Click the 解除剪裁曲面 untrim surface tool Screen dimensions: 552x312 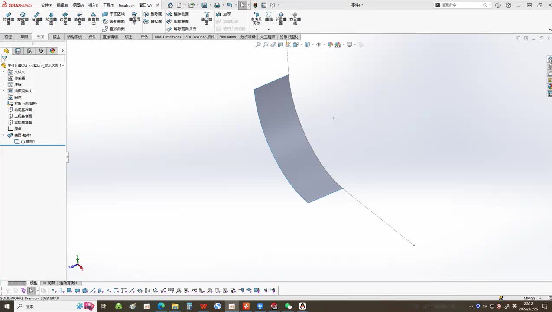tap(182, 29)
